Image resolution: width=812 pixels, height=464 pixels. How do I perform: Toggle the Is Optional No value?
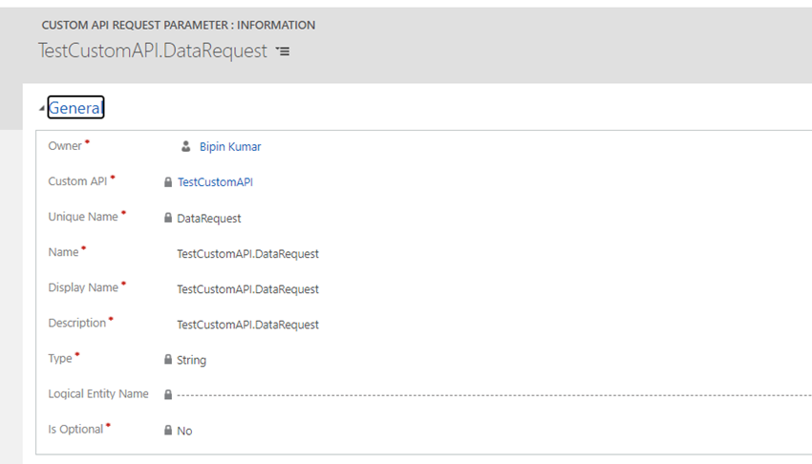[184, 432]
